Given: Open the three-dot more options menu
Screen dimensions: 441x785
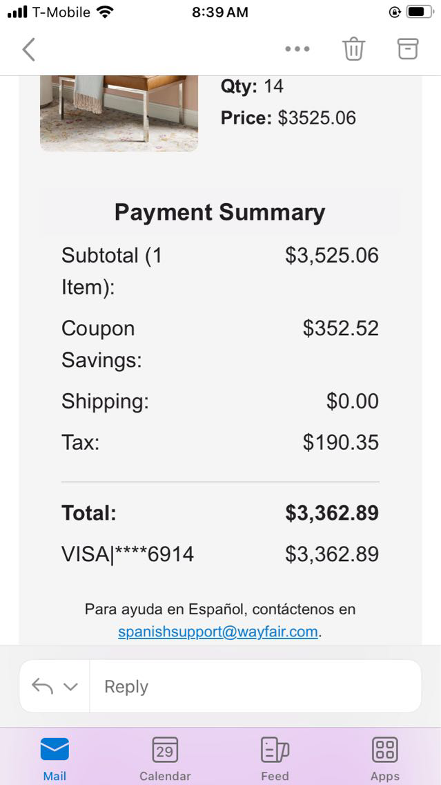Looking at the screenshot, I should click(297, 49).
